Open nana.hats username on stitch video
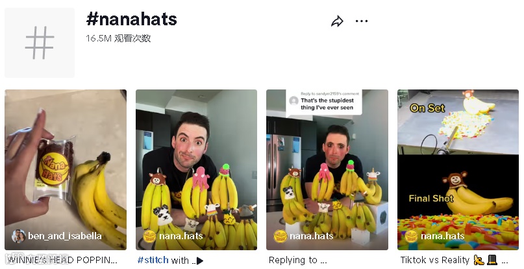 point(181,236)
